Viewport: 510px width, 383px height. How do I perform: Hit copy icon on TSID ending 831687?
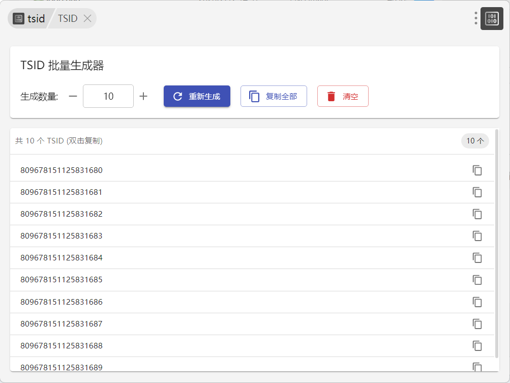(x=477, y=324)
